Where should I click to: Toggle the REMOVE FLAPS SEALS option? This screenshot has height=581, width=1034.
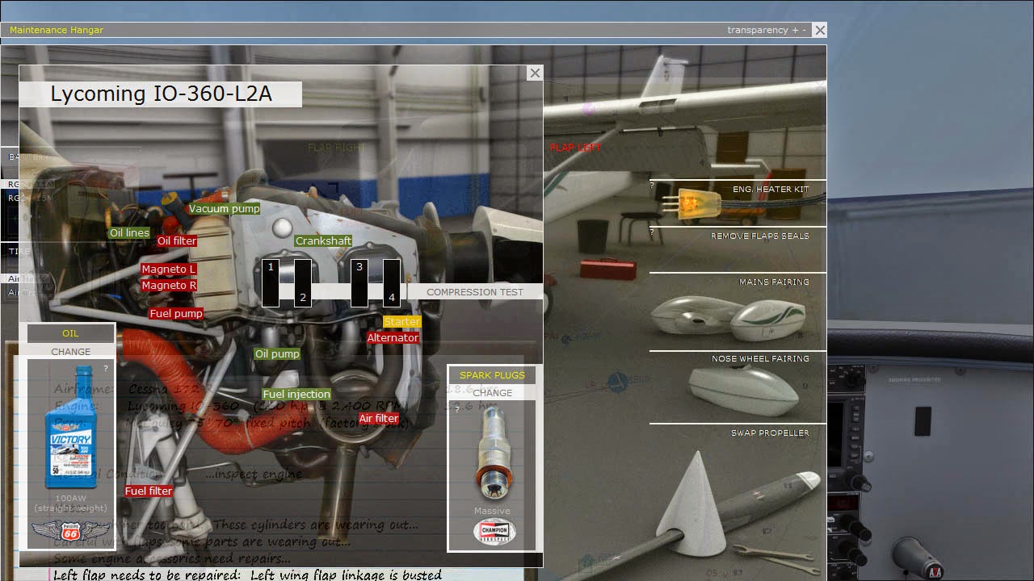759,236
